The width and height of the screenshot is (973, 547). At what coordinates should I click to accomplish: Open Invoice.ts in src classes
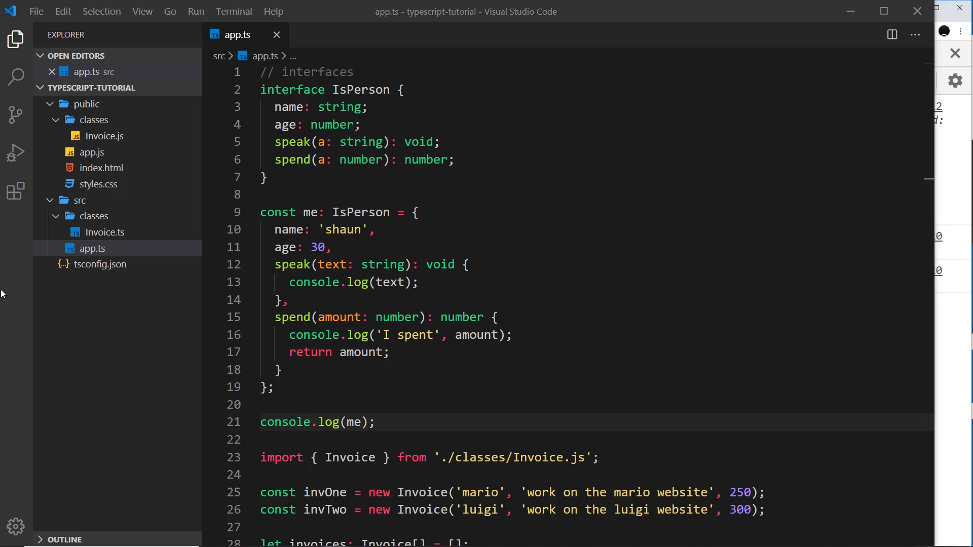coord(105,232)
